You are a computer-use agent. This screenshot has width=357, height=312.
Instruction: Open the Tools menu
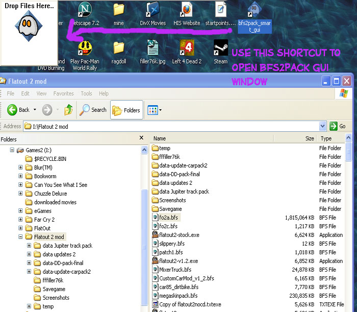click(86, 93)
